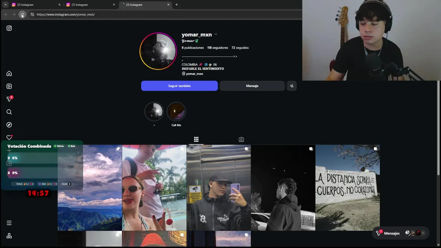Click 8 publicaciones count
The height and width of the screenshot is (248, 441).
(193, 48)
